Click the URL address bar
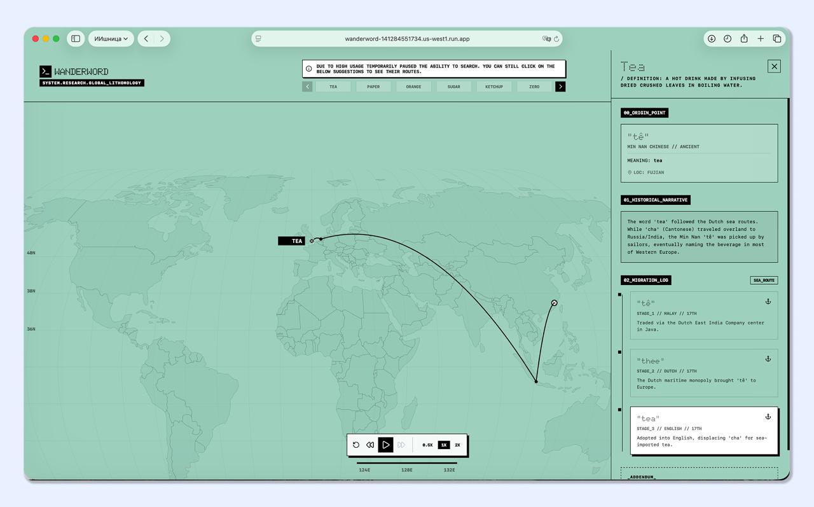Image resolution: width=814 pixels, height=507 pixels. [x=407, y=39]
